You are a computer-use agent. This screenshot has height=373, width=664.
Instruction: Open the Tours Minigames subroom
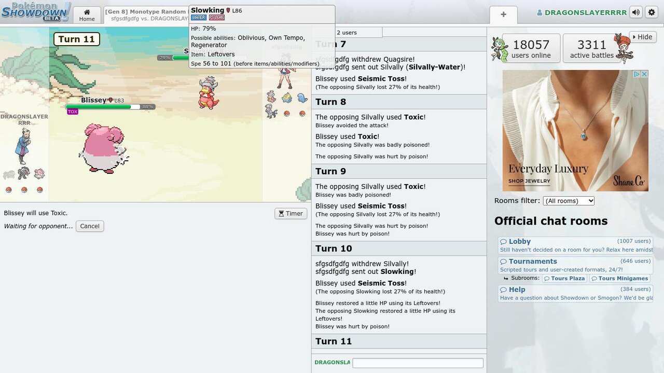coord(619,279)
